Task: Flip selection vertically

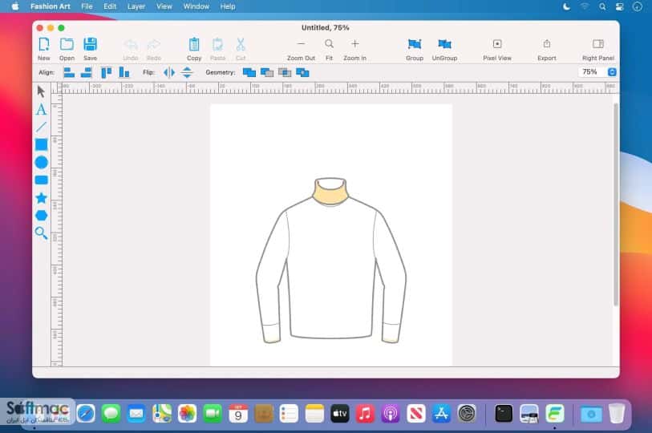Action: pyautogui.click(x=187, y=72)
